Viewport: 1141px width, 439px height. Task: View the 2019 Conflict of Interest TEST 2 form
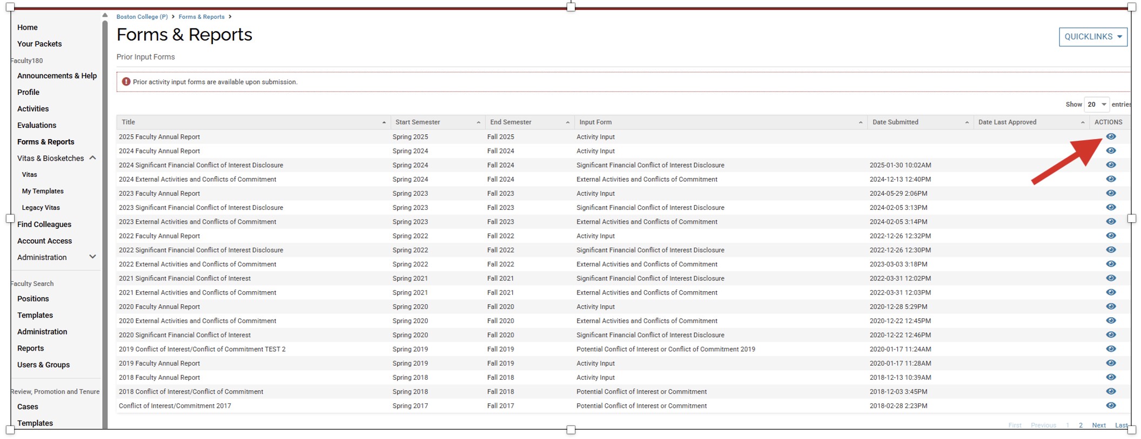pos(1111,348)
